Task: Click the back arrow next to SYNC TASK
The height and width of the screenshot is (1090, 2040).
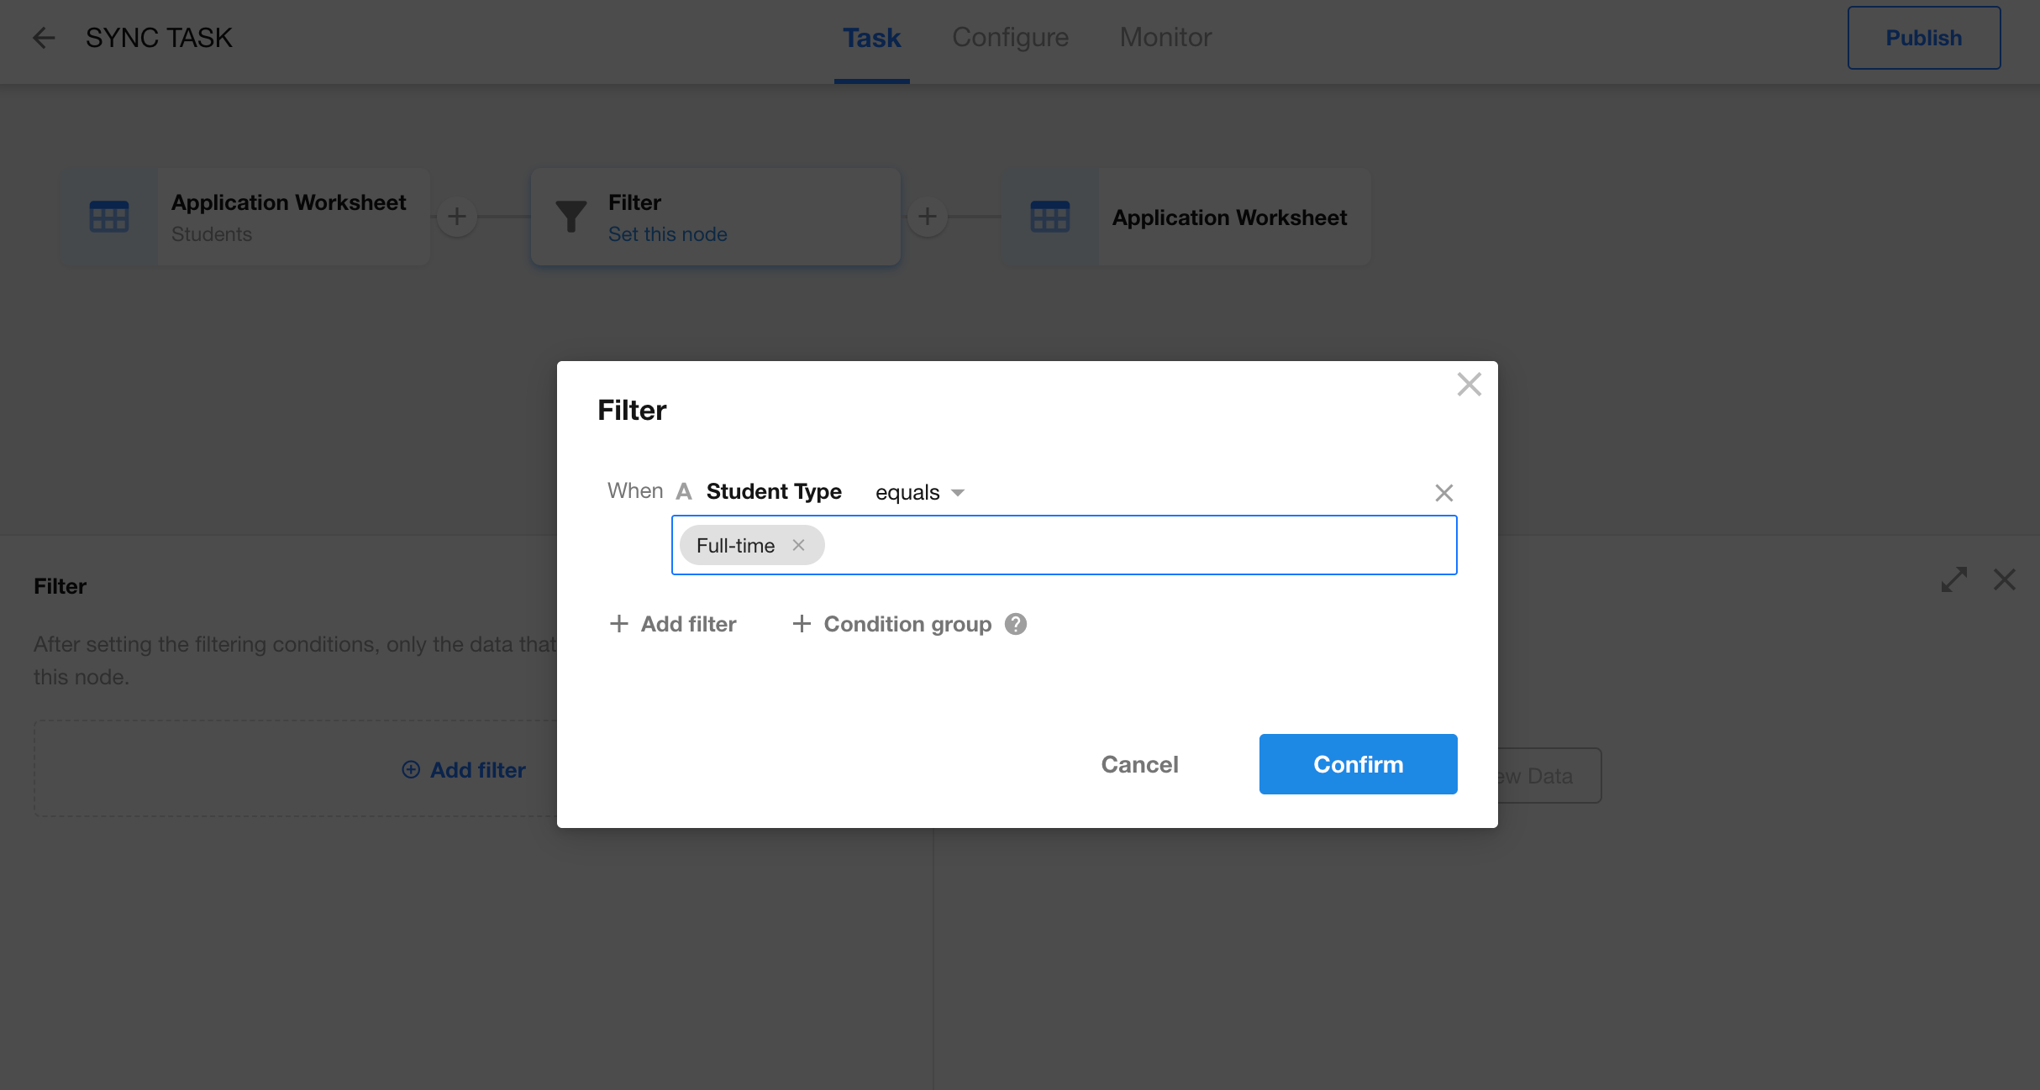Action: 44,38
